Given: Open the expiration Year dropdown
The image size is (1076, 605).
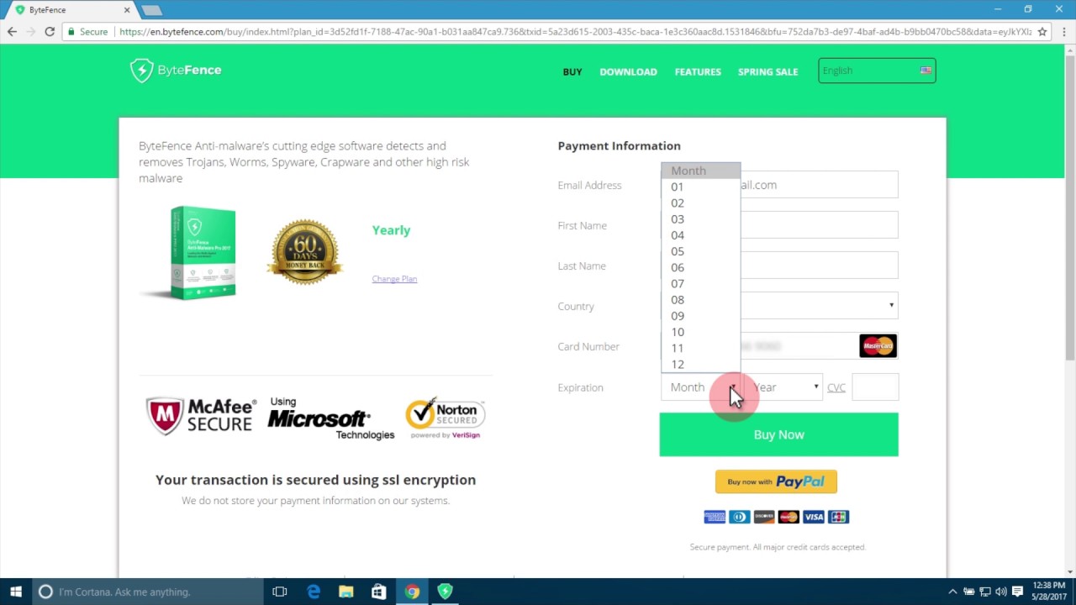Looking at the screenshot, I should coord(784,387).
